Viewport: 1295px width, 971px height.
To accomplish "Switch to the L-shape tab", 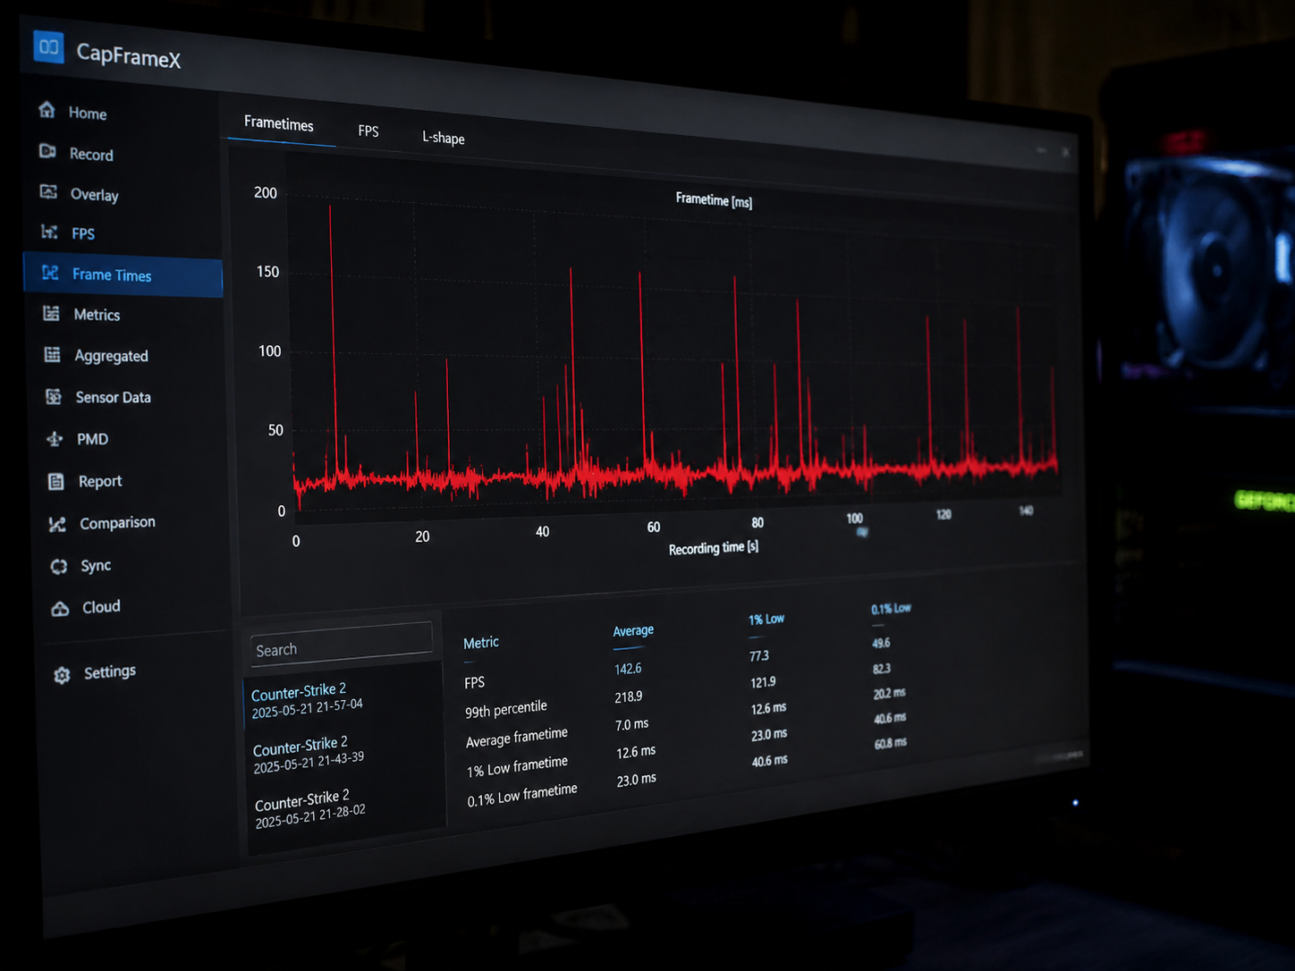I will [x=444, y=138].
